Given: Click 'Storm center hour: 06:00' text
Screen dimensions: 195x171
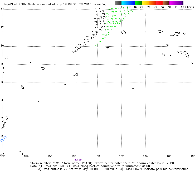Looking at the screenshot, I should click(155, 163).
